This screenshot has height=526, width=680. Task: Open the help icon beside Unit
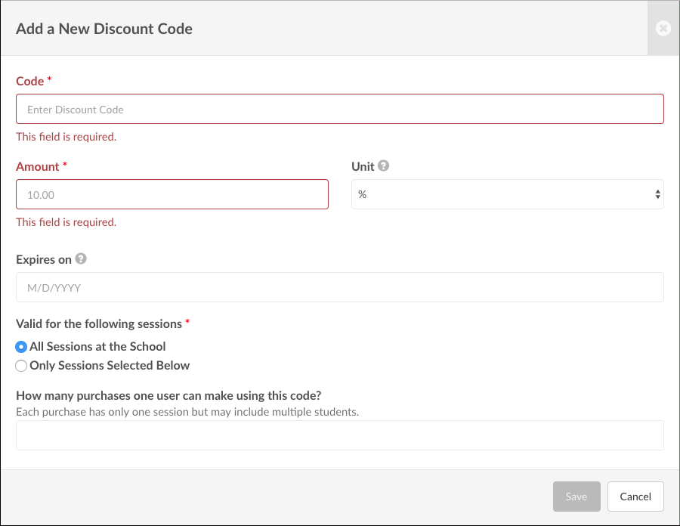[384, 166]
